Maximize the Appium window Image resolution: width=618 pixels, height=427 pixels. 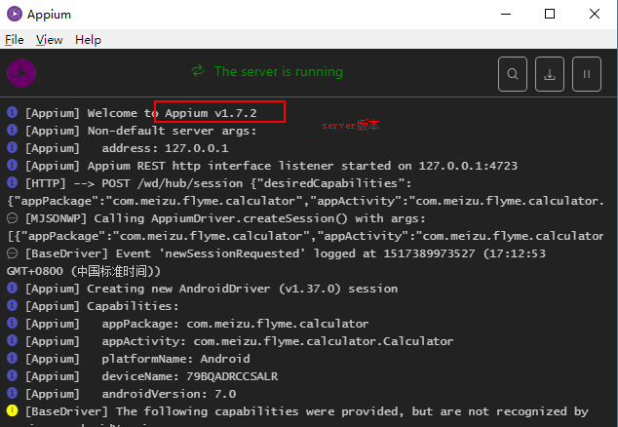[550, 15]
